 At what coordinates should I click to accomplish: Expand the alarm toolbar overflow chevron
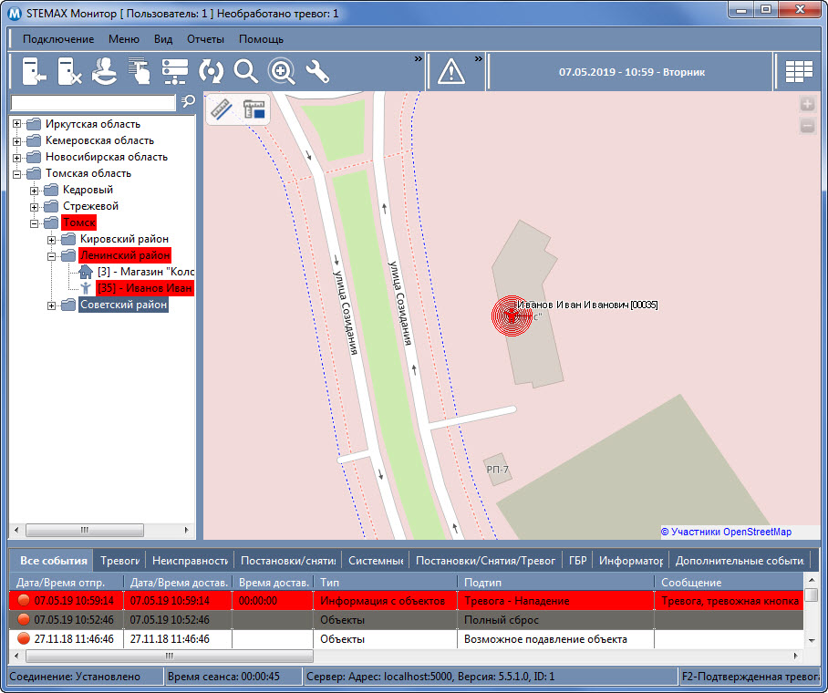(479, 58)
